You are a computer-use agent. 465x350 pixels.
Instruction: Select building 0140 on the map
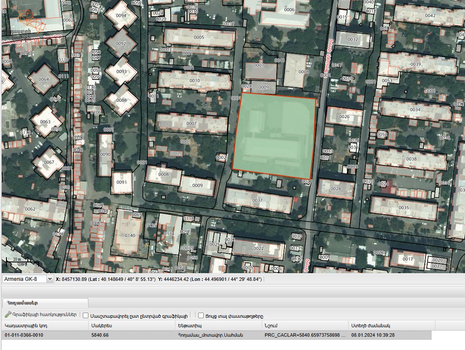coord(130,233)
